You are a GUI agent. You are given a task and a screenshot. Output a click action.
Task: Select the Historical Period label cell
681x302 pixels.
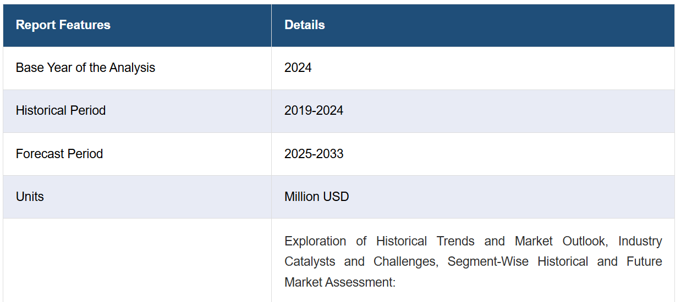pos(137,111)
